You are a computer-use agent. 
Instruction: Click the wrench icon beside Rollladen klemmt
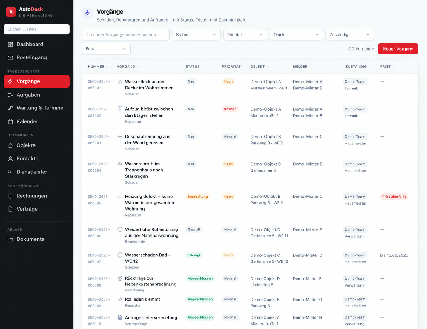pos(120,299)
